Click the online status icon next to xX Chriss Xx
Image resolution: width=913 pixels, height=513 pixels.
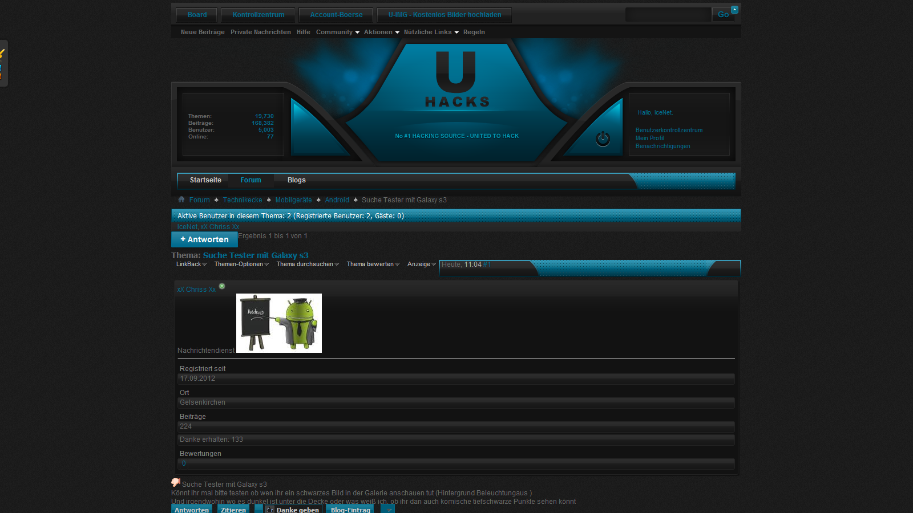point(222,286)
